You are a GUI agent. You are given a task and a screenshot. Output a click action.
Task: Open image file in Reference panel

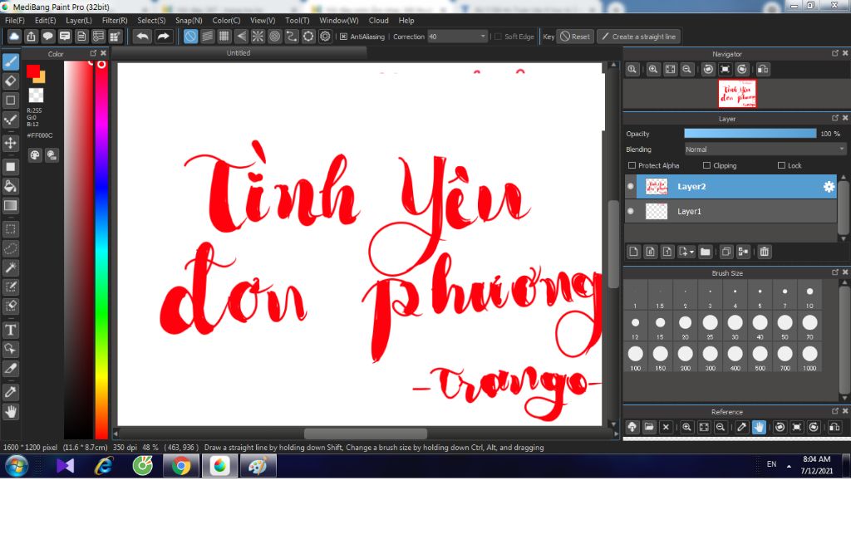pos(648,427)
